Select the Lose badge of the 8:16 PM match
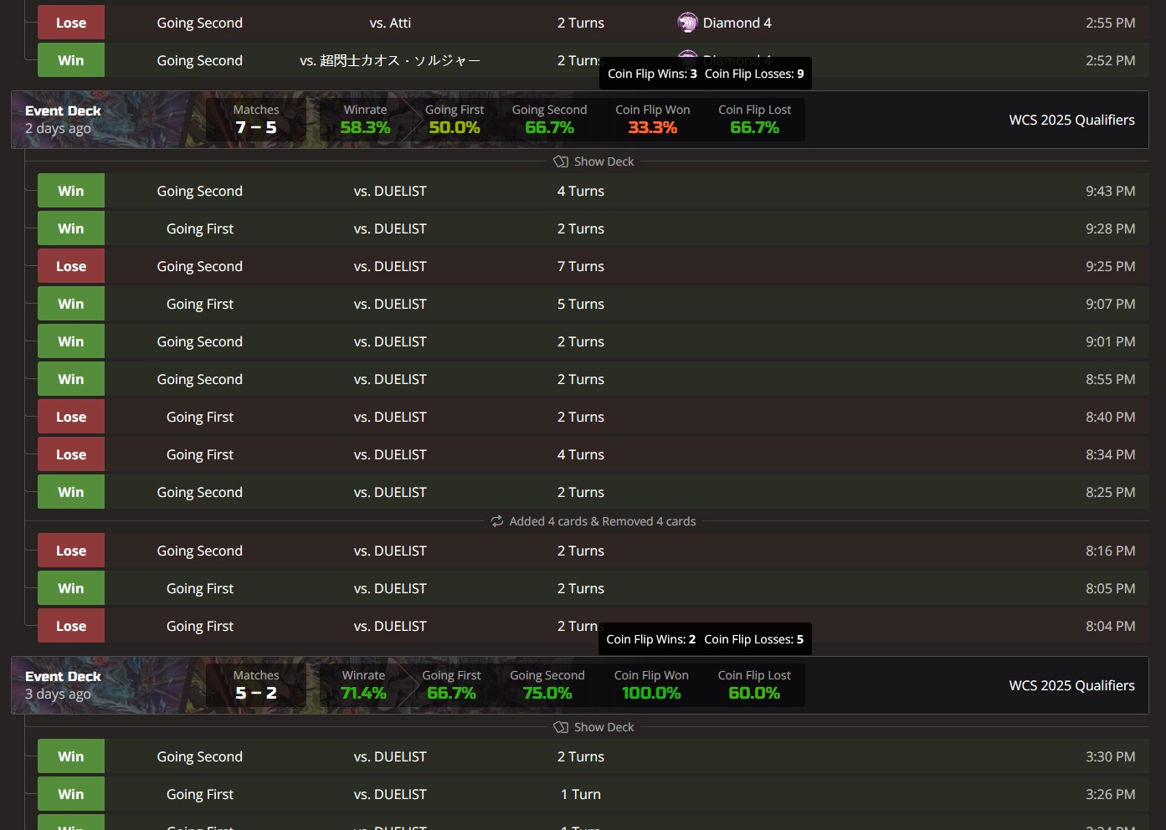Image resolution: width=1166 pixels, height=830 pixels. point(71,551)
